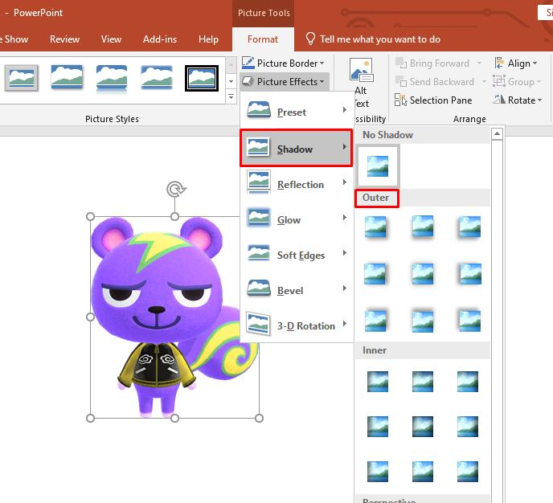The height and width of the screenshot is (503, 553).
Task: Apply middle inner shadow in third row
Action: click(423, 472)
